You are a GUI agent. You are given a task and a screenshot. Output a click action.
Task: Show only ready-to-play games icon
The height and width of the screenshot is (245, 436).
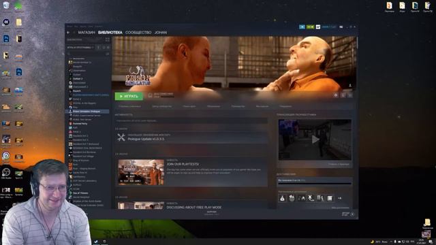coord(108,48)
